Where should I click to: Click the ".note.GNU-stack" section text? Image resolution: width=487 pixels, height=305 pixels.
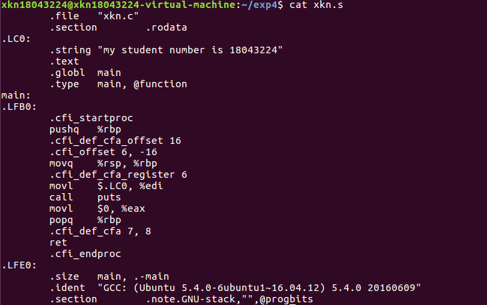(188, 300)
